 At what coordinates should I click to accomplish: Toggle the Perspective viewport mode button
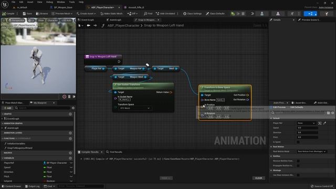16,20
